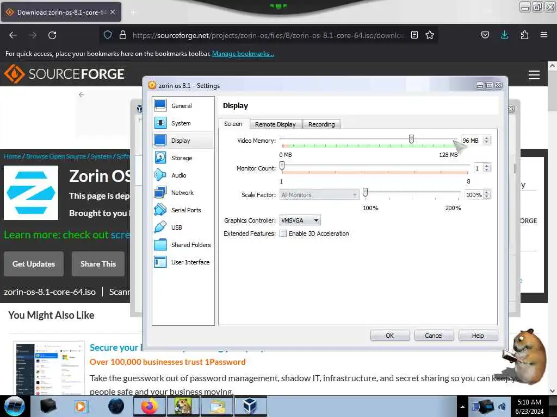
Task: Click the hamster app taskbar icon
Action: 183,406
